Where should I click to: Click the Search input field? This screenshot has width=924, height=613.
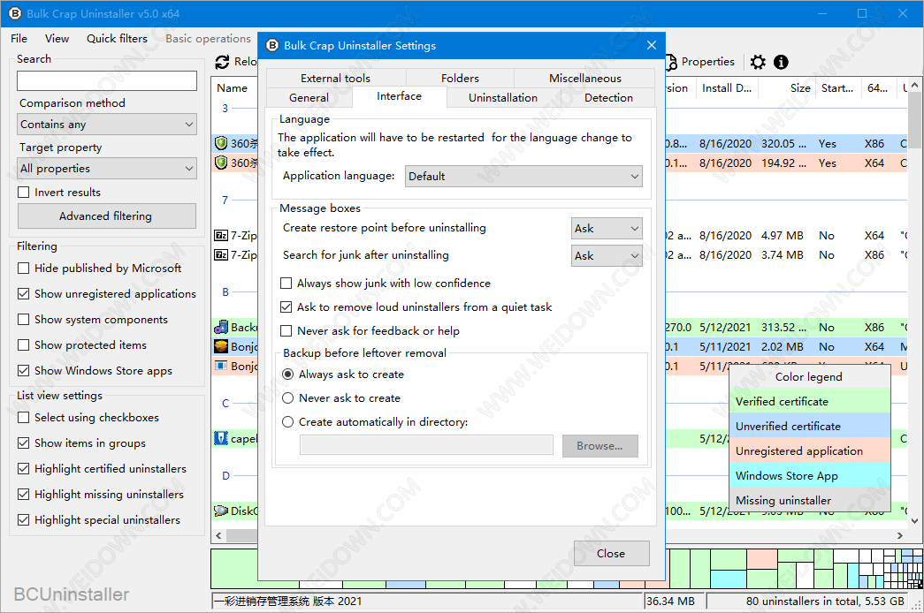(107, 80)
